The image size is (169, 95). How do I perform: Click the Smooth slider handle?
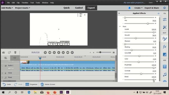[136, 38]
